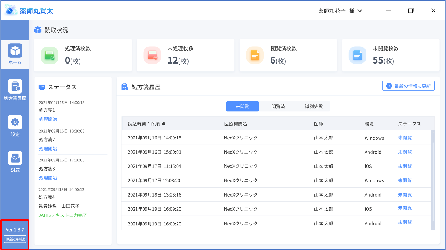Click table timestamp 2021年09月17日 12:08:20
Viewport: 446px width, 250px height.
point(154,180)
